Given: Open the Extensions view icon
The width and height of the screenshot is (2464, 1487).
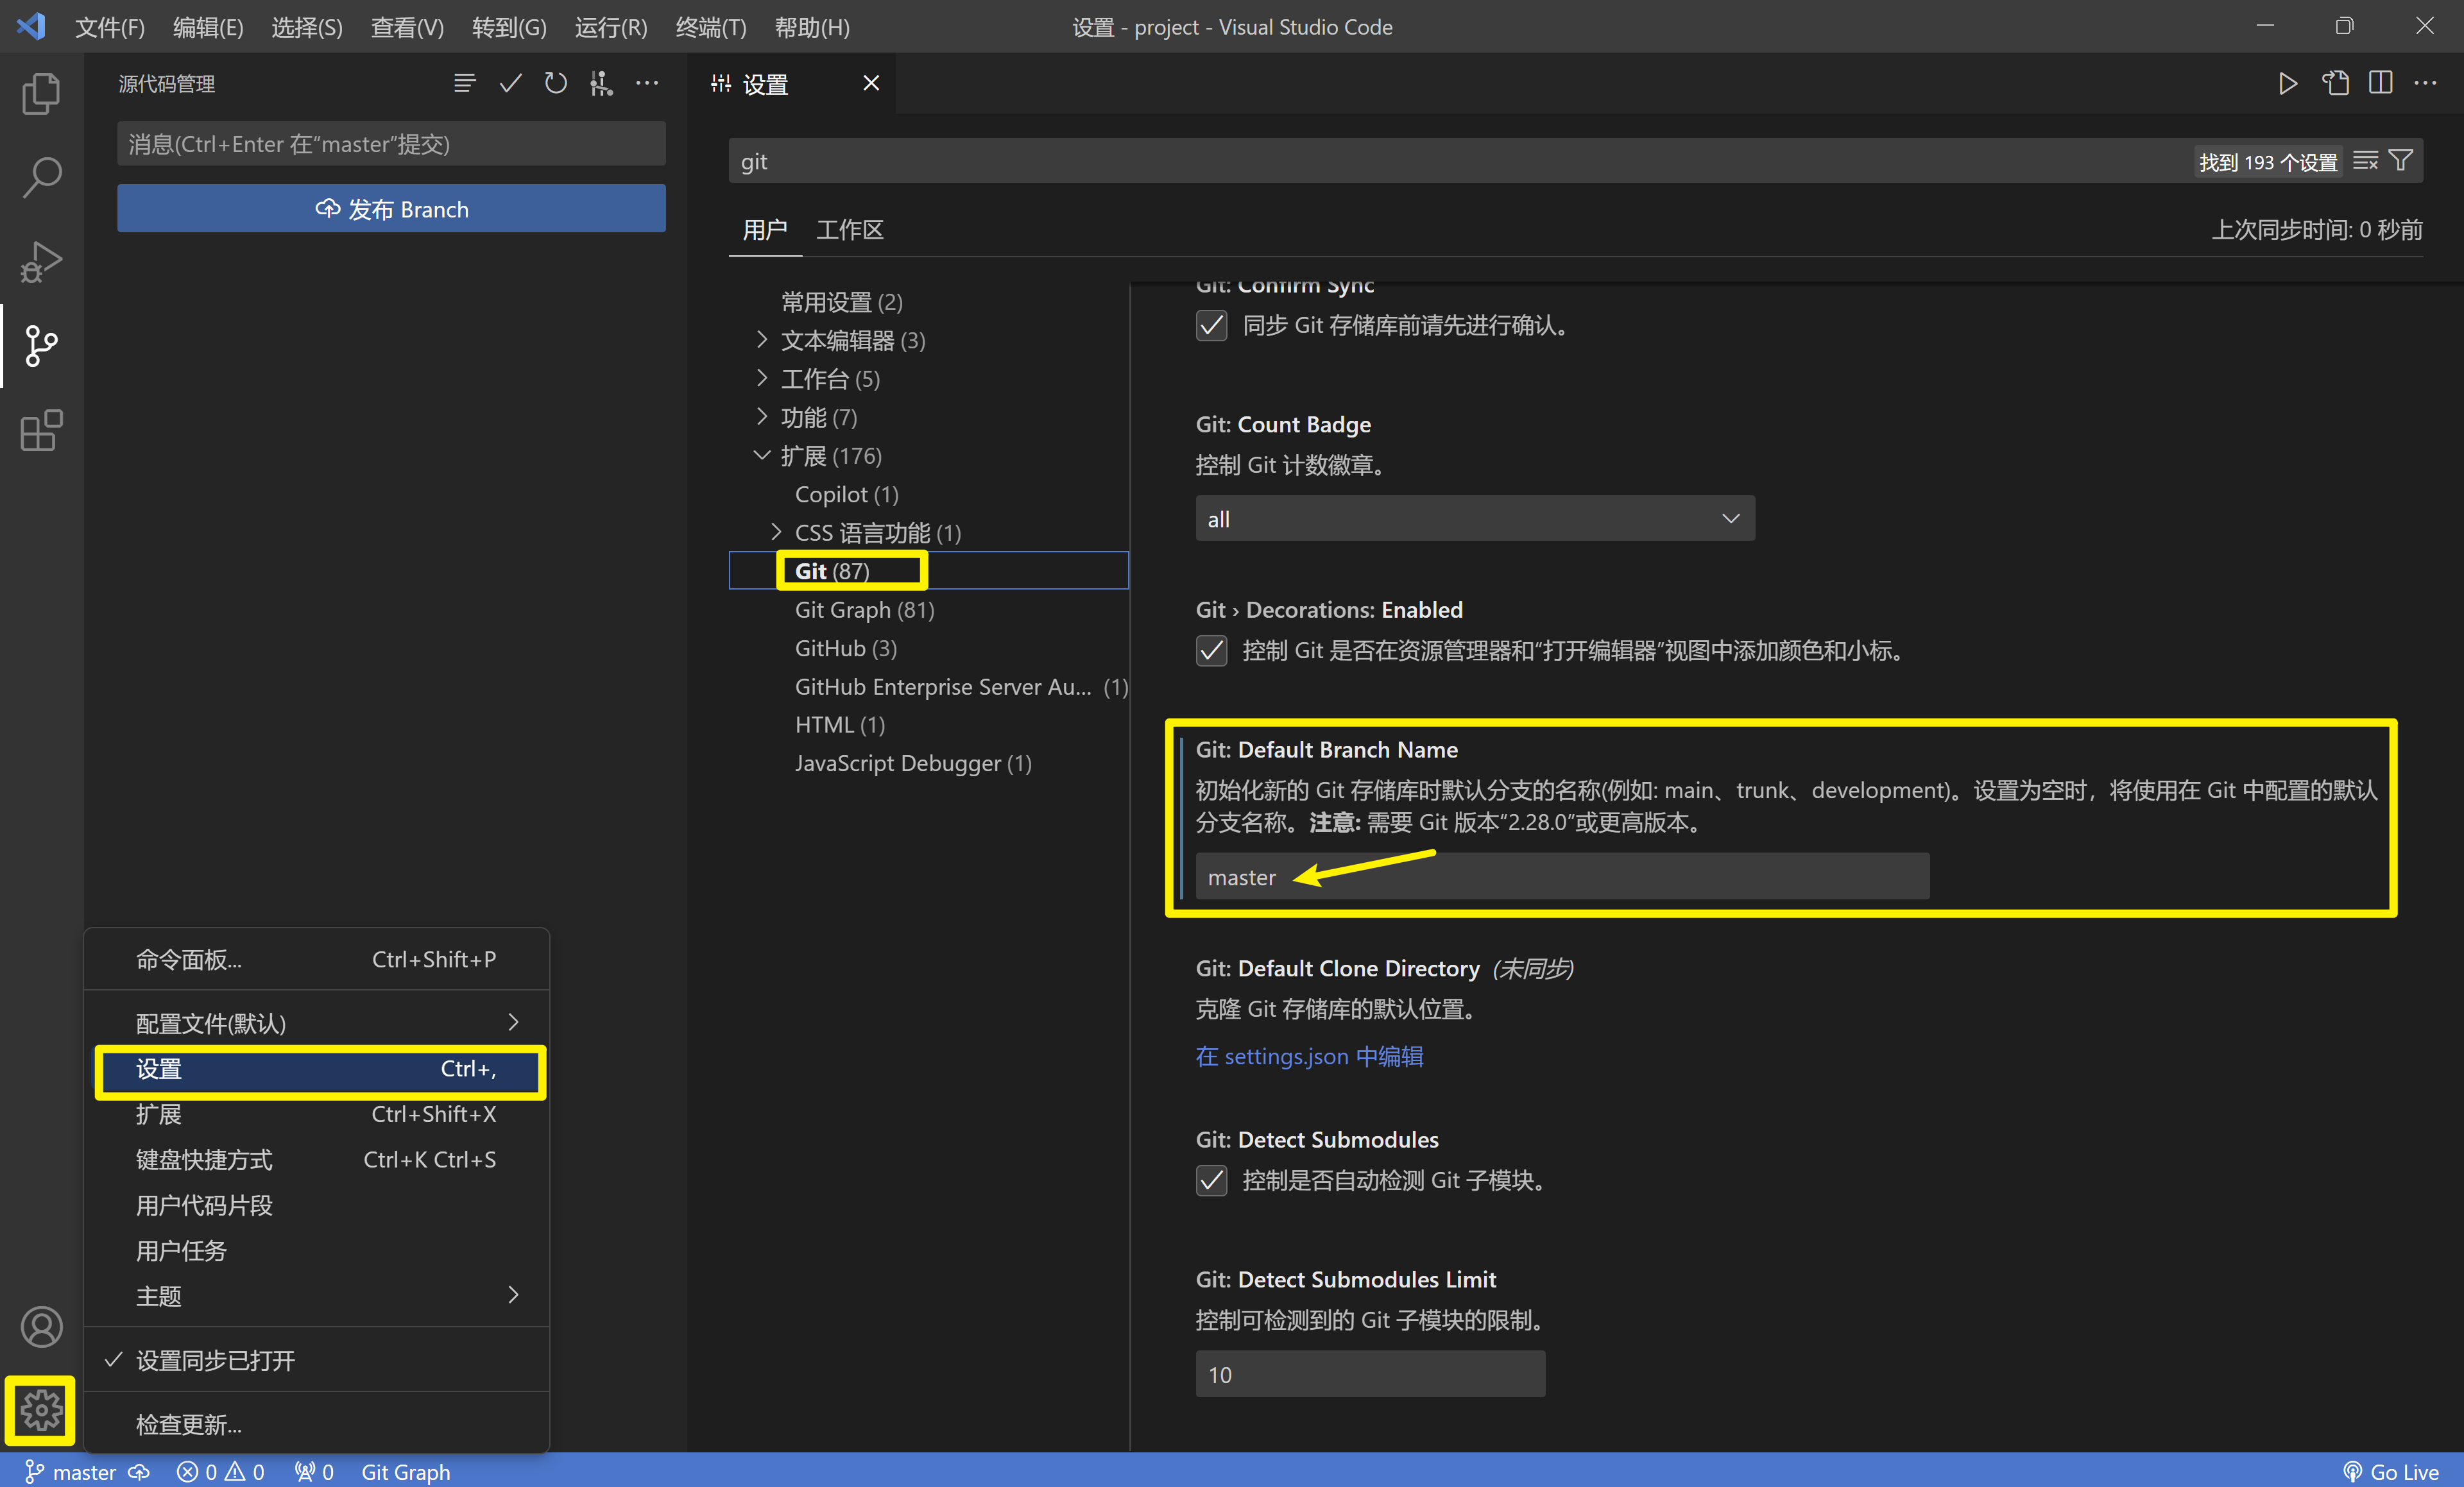Looking at the screenshot, I should (41, 431).
